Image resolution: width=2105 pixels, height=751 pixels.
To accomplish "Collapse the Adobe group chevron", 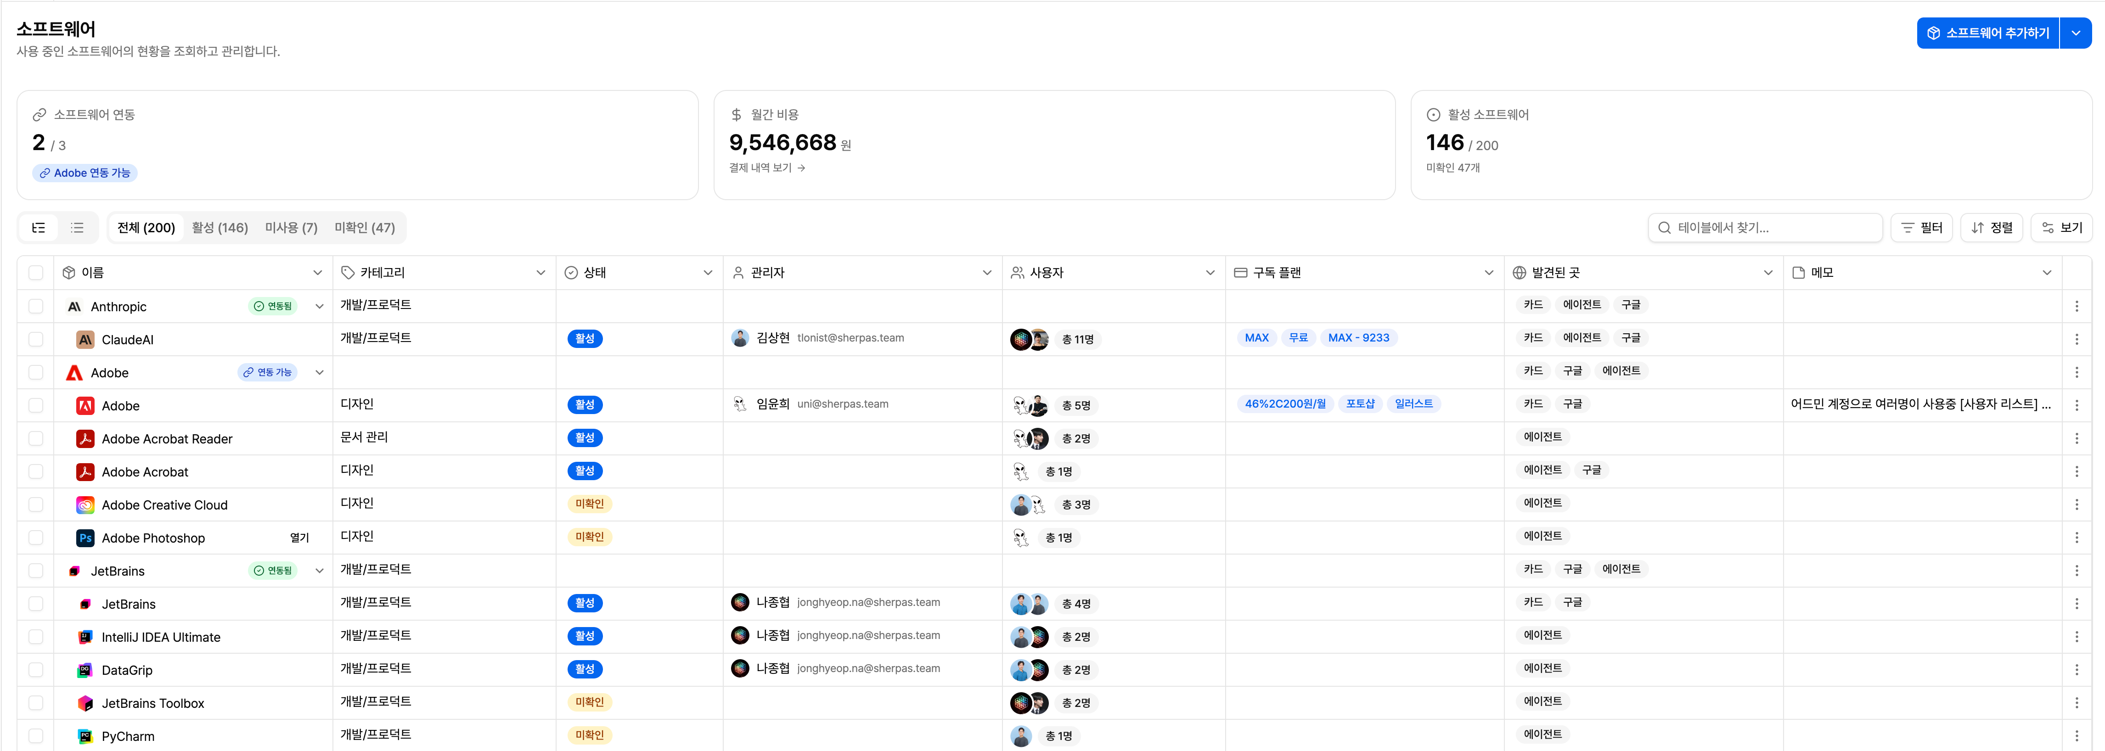I will 320,373.
